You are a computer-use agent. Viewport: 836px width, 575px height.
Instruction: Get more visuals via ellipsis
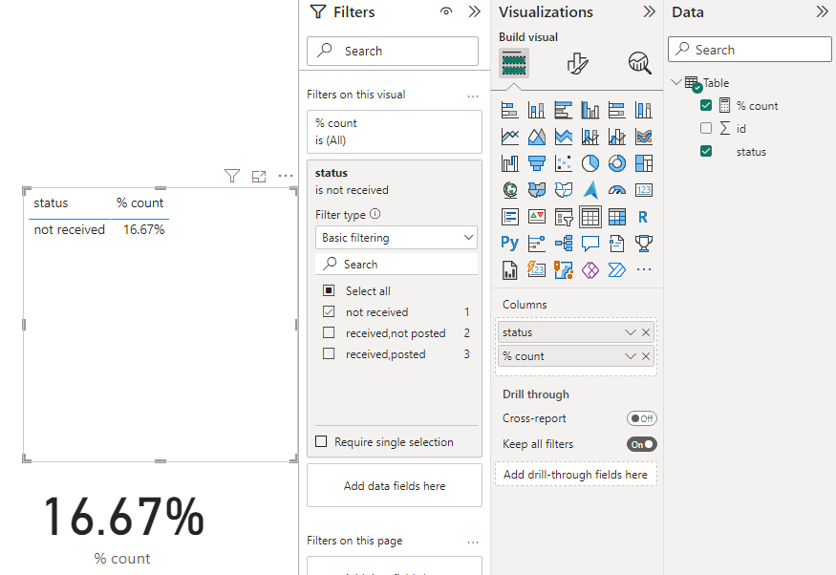pos(644,269)
